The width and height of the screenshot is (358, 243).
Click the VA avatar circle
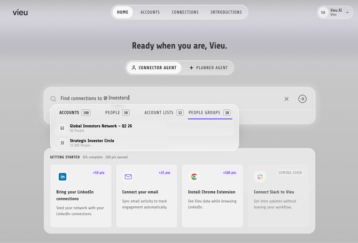coord(323,12)
